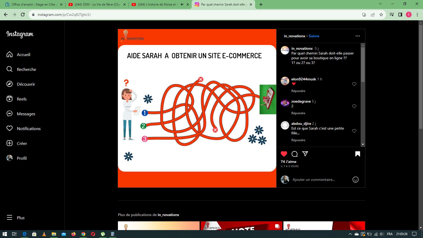Click the comments panel scrollbar
This screenshot has width=423, height=238.
tap(363, 65)
